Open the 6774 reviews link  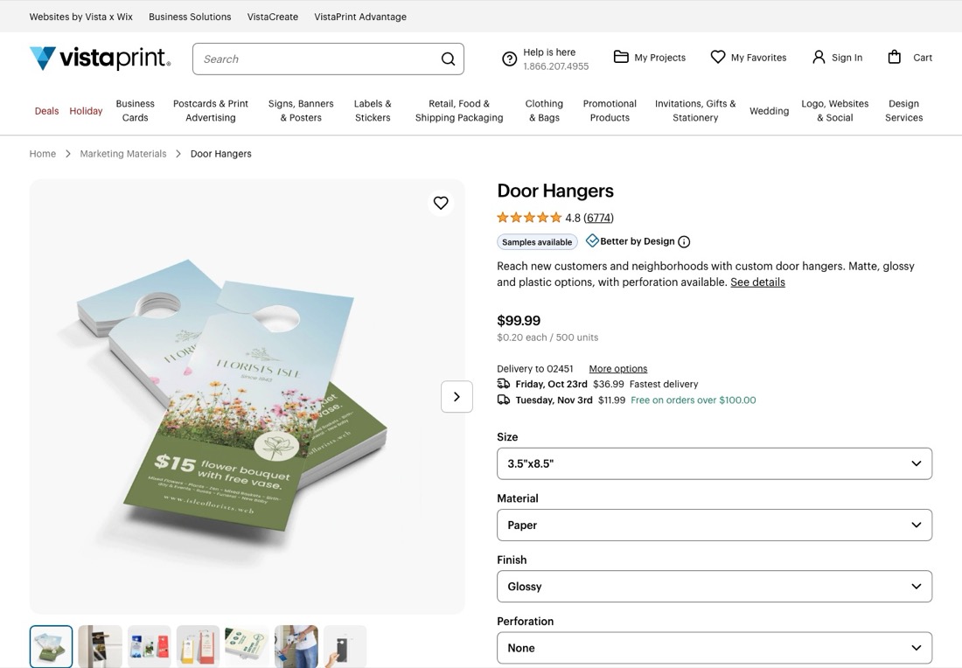pos(598,218)
